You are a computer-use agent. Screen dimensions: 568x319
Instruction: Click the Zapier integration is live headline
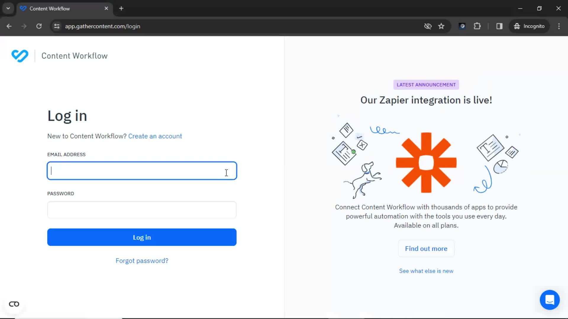[x=426, y=100]
